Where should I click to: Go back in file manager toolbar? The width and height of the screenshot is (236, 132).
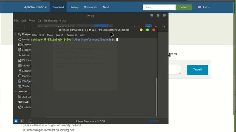17,27
